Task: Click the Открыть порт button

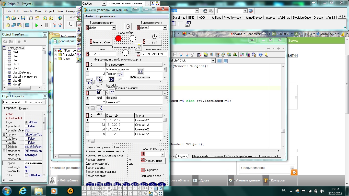Action: 153,161
